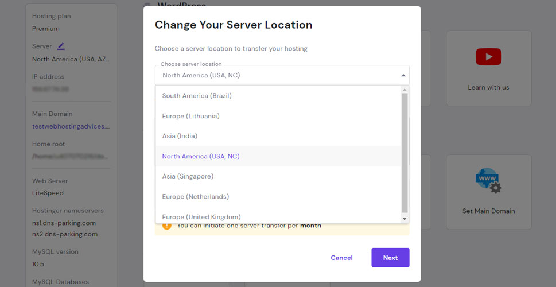Click the Next button

(x=390, y=258)
